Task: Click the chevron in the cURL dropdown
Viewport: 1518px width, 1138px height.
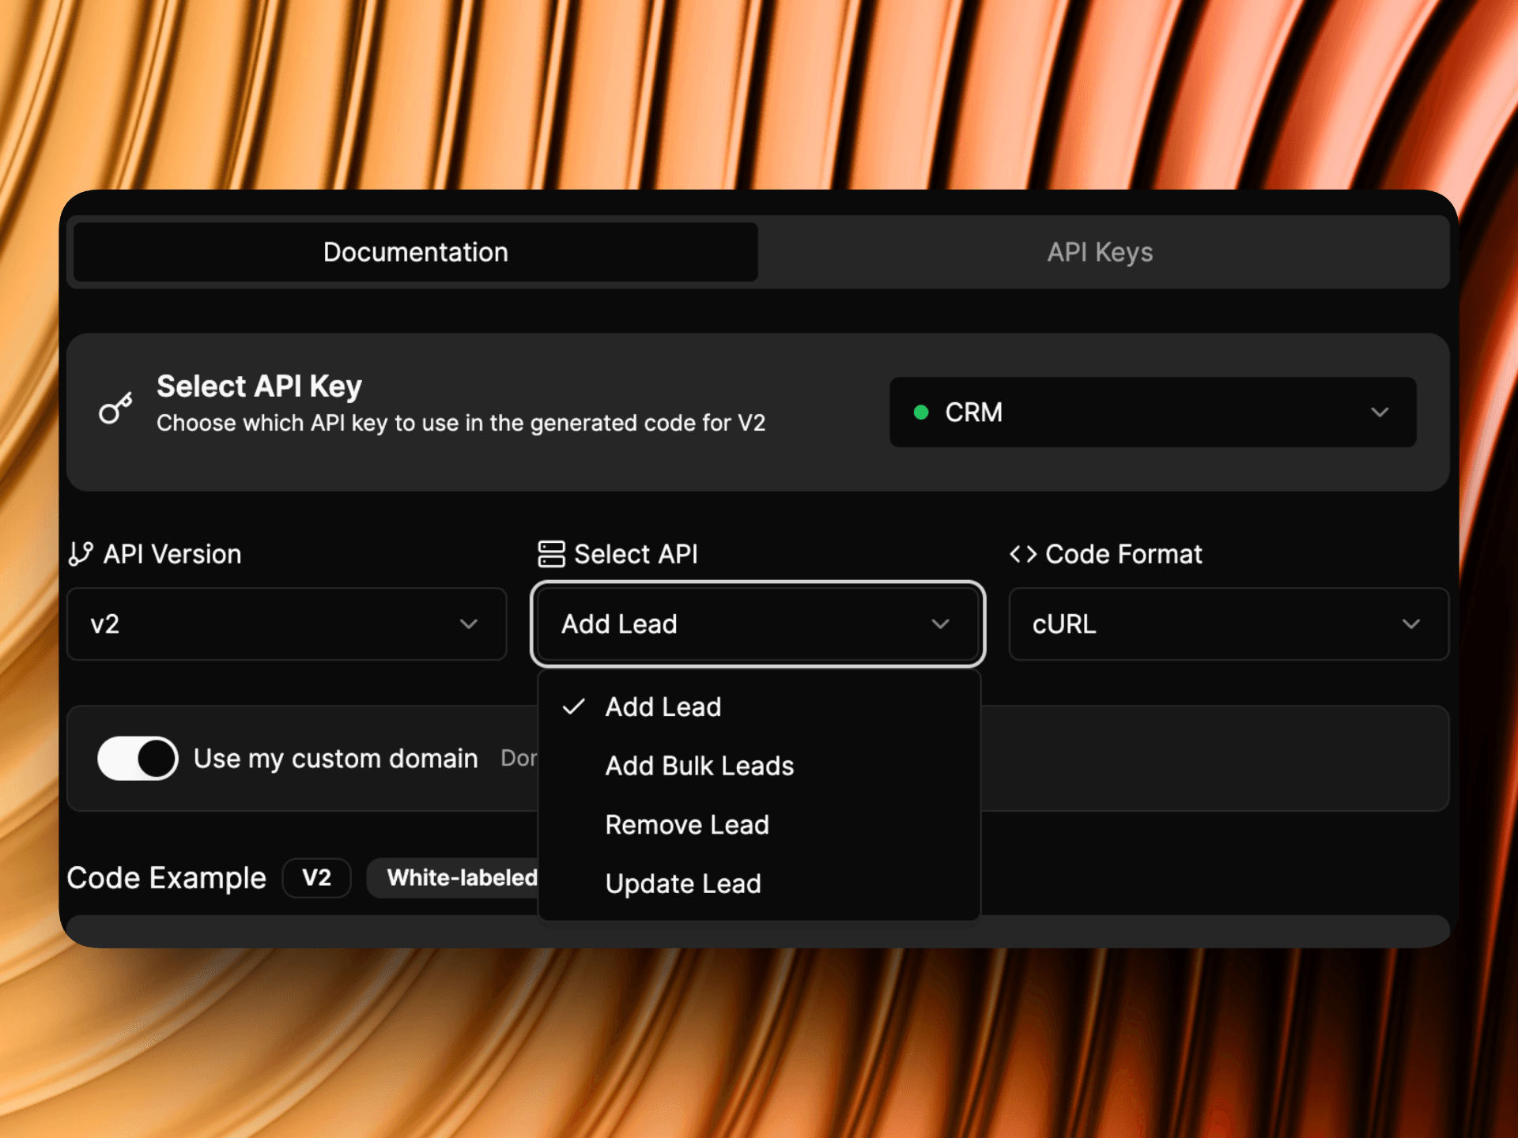Action: click(x=1411, y=624)
